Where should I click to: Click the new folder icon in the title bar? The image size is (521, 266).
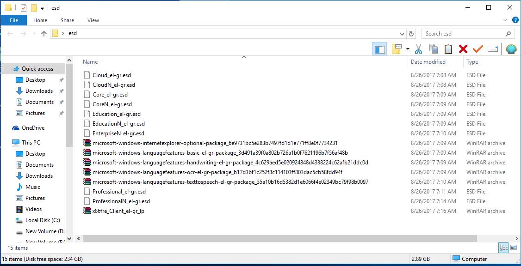coord(34,8)
